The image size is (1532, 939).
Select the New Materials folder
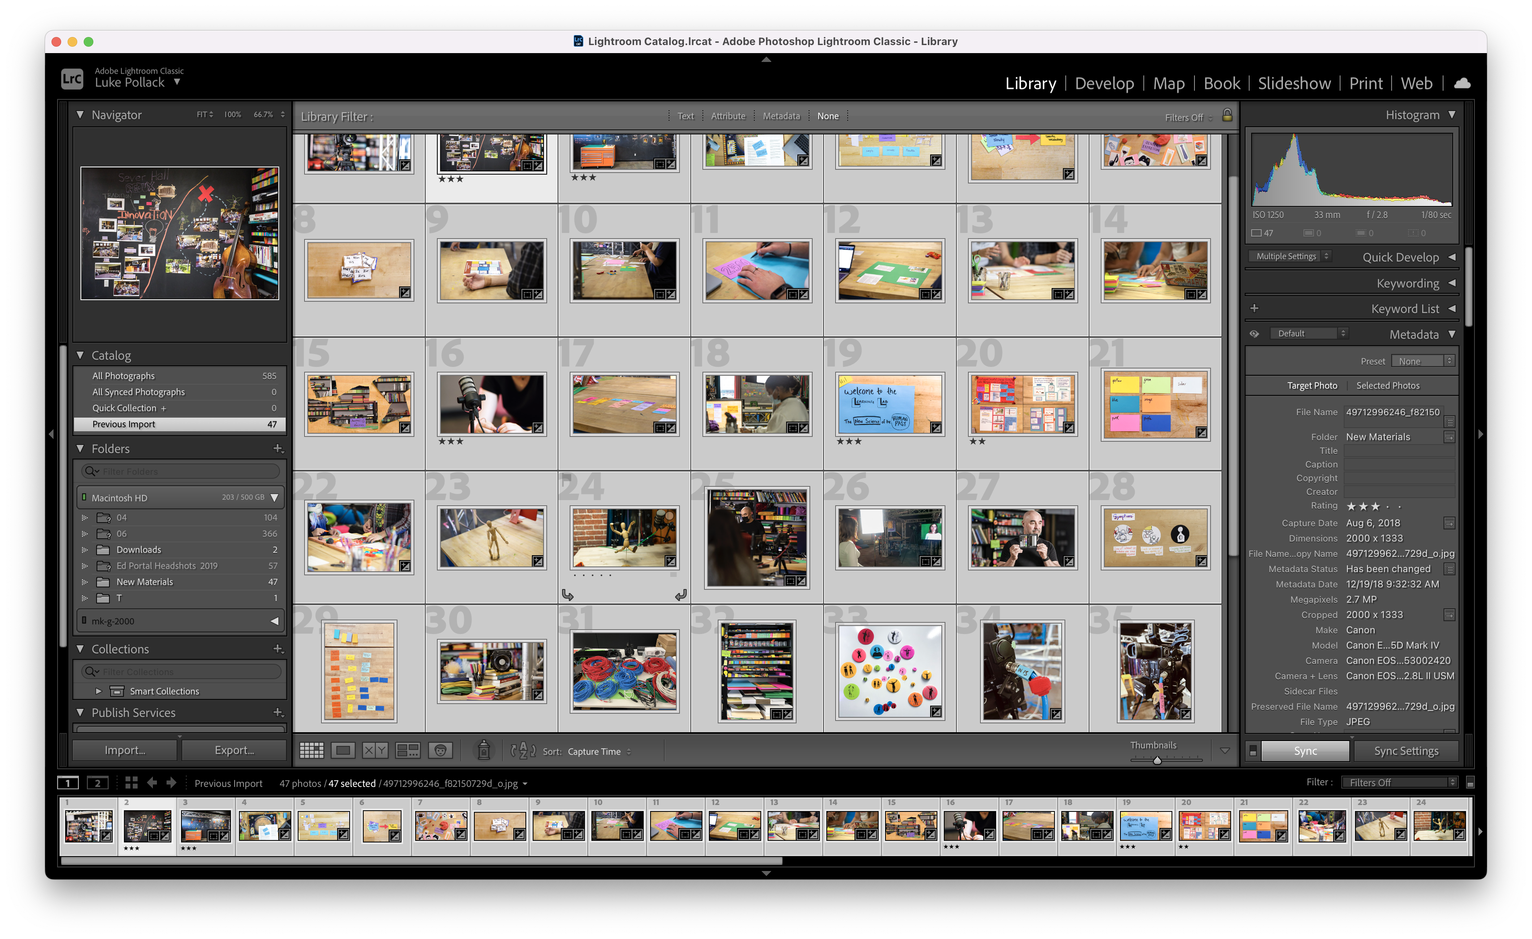point(144,582)
